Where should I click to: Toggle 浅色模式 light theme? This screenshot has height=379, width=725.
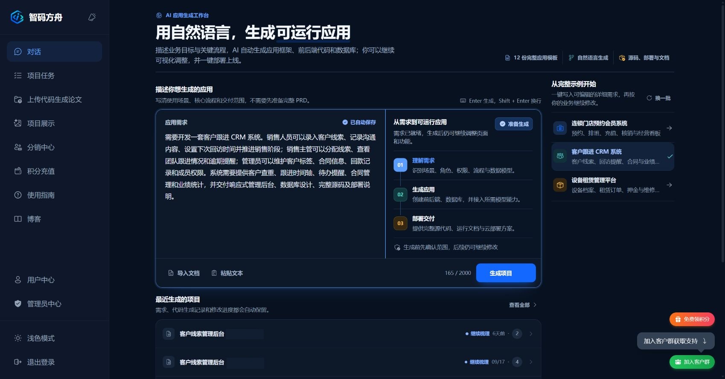pyautogui.click(x=54, y=338)
